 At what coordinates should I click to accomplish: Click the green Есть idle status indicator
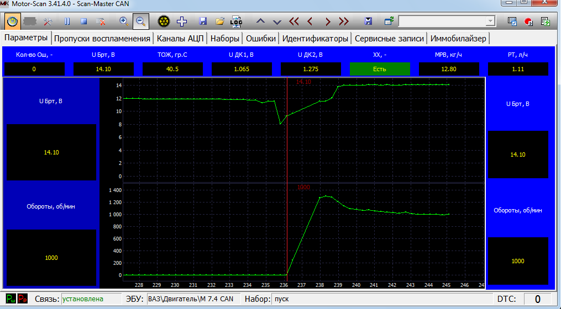tap(380, 70)
